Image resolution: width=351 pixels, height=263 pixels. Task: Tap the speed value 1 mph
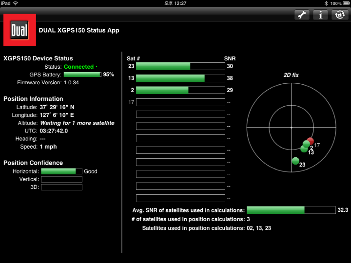point(48,147)
